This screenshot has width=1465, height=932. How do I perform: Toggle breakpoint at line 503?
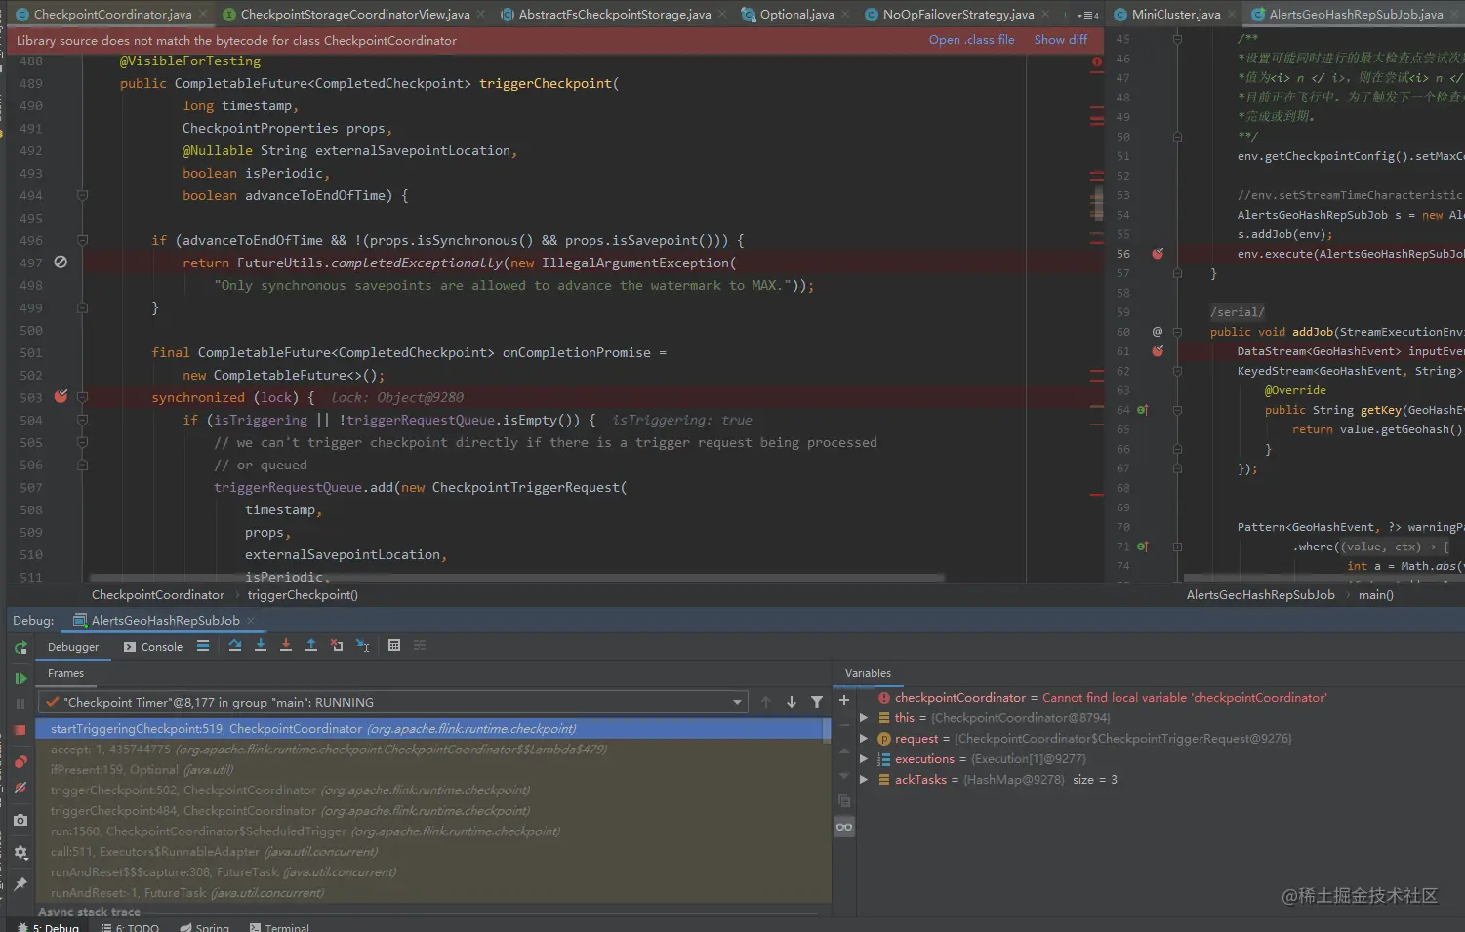tap(61, 396)
